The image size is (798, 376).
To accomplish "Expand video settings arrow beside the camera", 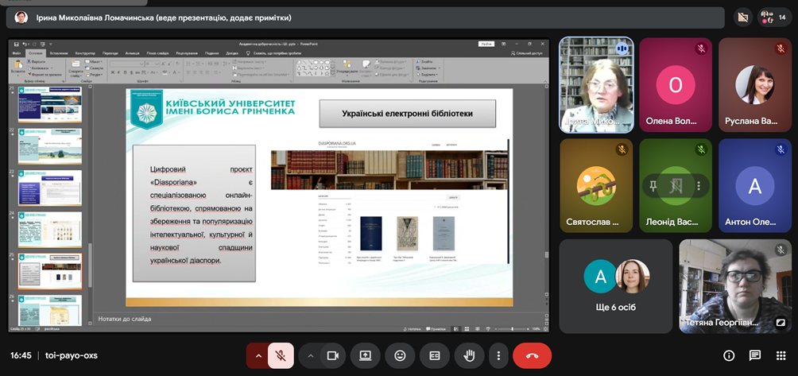I will tap(311, 355).
